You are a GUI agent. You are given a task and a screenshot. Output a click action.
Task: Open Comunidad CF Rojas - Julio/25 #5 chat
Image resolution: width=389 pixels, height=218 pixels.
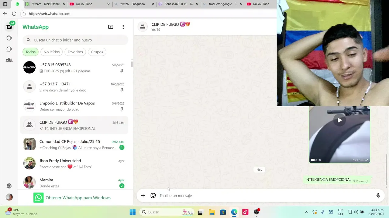coord(74,144)
